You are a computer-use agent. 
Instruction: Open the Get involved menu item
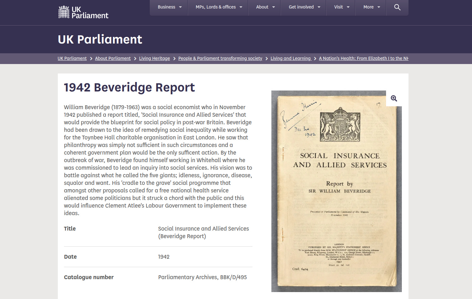[x=301, y=7]
